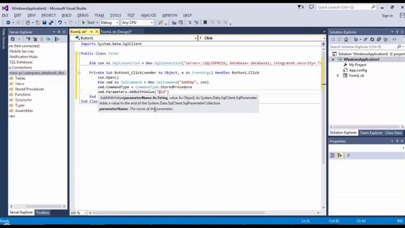Screen dimensions: 405x228
Task: Toggle pin on Server Explorer panel
Action: tap(59, 32)
